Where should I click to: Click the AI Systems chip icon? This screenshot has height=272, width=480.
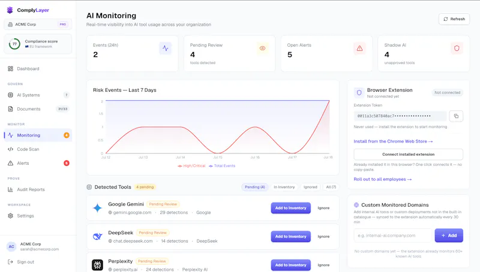(x=10, y=95)
